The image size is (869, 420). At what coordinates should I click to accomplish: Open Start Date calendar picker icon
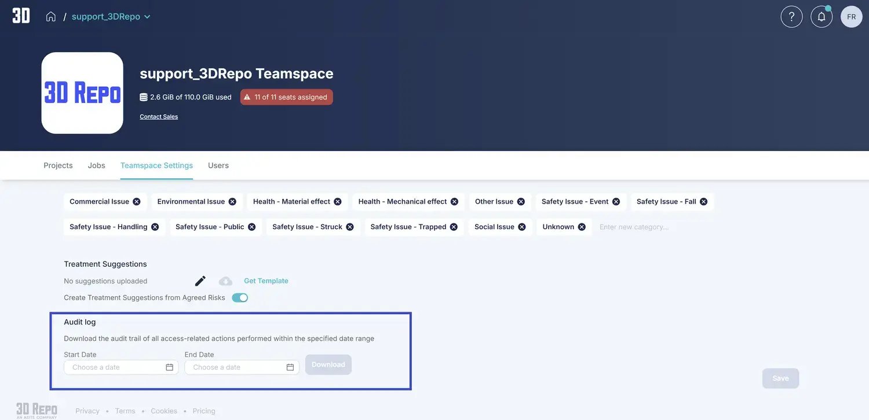(170, 367)
